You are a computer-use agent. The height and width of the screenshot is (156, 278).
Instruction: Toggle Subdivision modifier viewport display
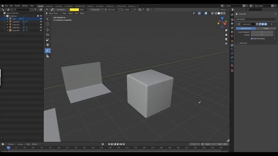click(x=263, y=24)
